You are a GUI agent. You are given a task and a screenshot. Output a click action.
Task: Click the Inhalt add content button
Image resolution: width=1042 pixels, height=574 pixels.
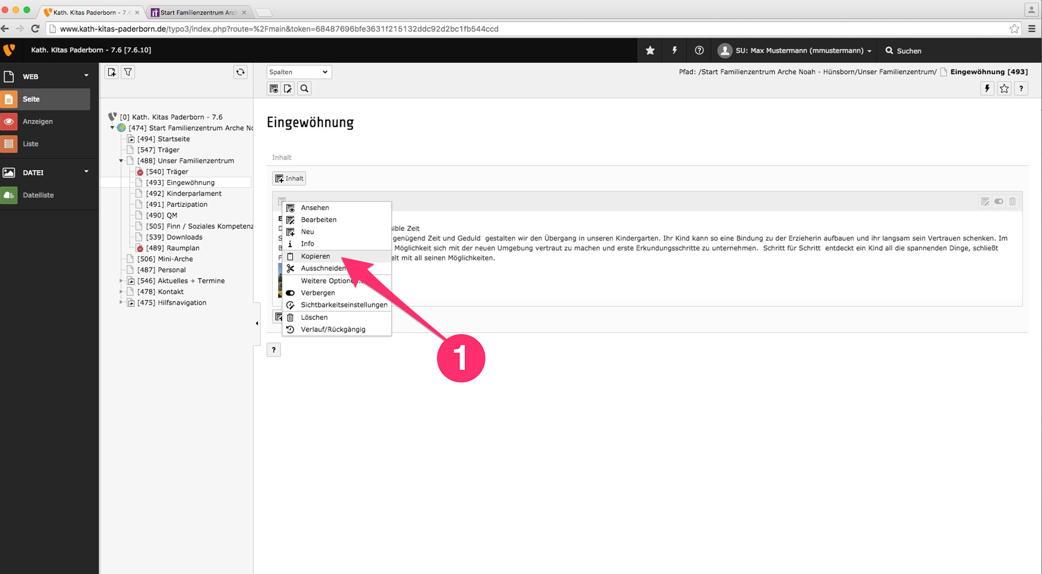click(x=289, y=178)
